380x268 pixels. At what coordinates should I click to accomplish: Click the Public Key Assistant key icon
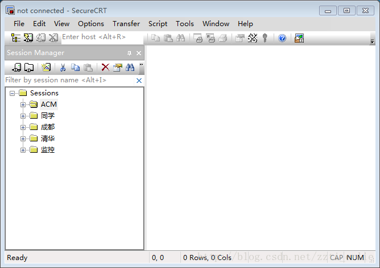[x=265, y=38]
